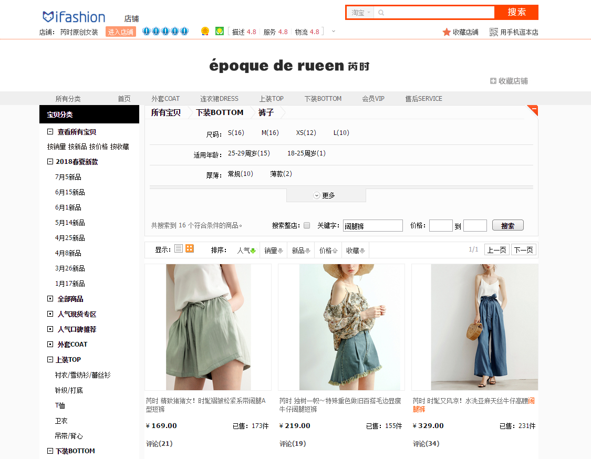Filter by thickness 薄款(2)
This screenshot has width=591, height=459.
(x=281, y=174)
